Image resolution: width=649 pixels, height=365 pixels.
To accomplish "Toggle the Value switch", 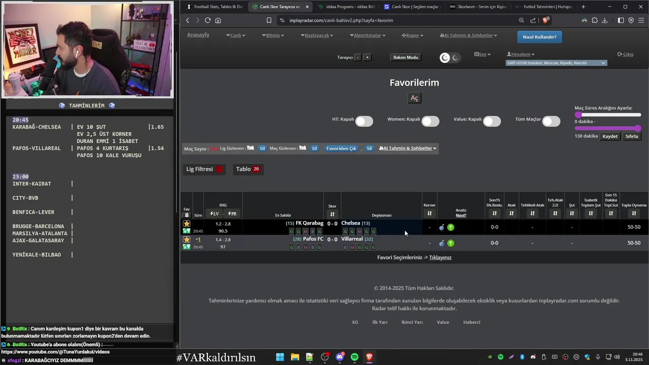I will 492,121.
